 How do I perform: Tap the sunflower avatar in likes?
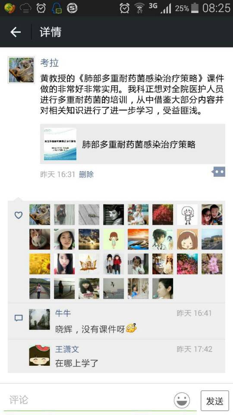[x=40, y=264]
